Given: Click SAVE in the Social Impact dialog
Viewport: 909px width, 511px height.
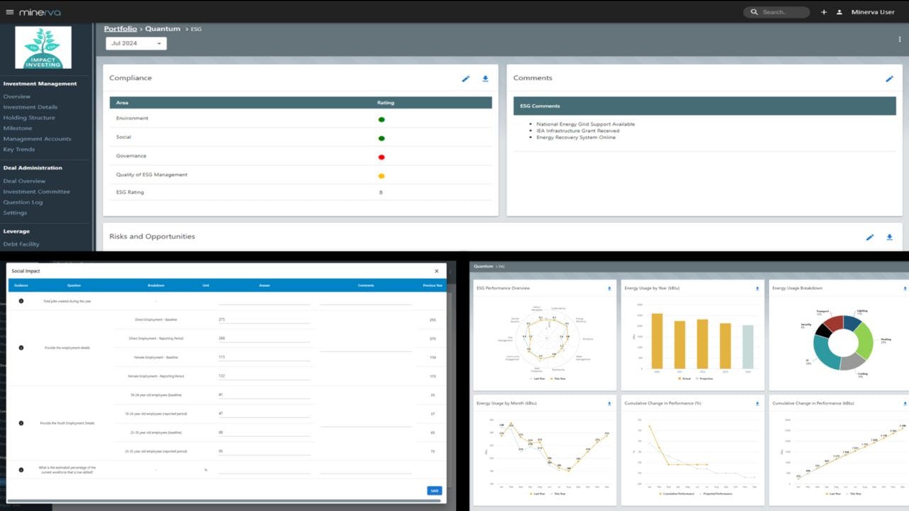Looking at the screenshot, I should click(x=433, y=490).
